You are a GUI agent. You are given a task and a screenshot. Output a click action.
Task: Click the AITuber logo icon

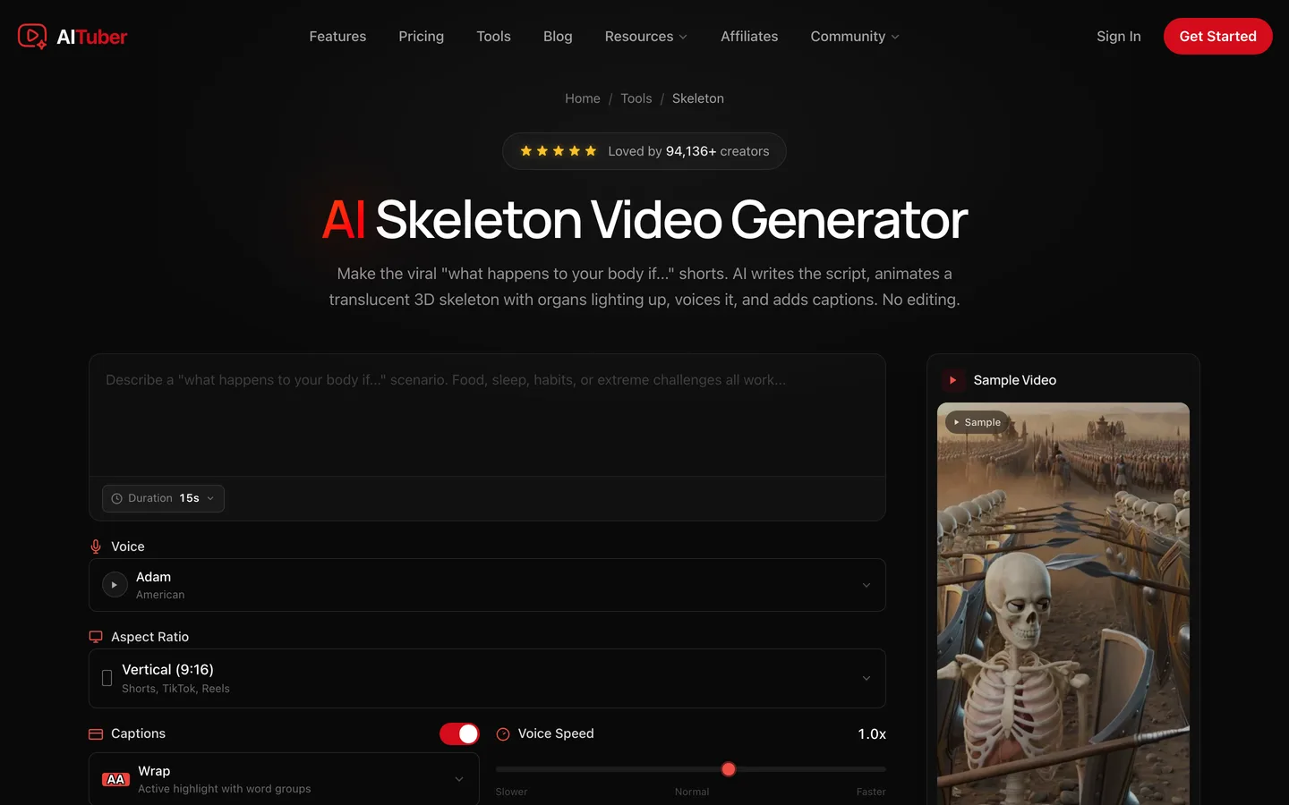(32, 36)
